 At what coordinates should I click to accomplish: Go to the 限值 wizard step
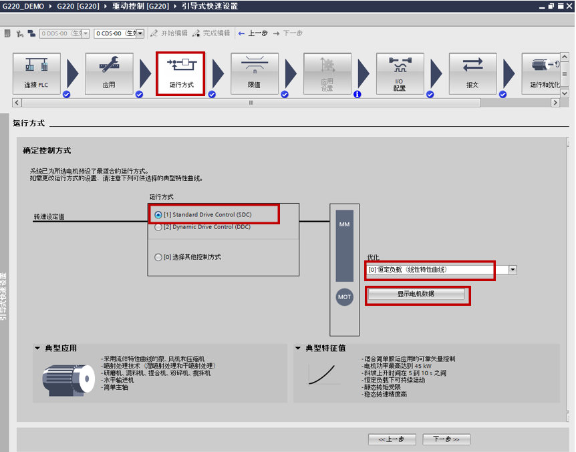pyautogui.click(x=254, y=73)
